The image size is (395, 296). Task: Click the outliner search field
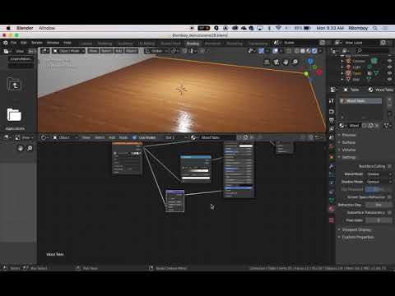coord(373,51)
